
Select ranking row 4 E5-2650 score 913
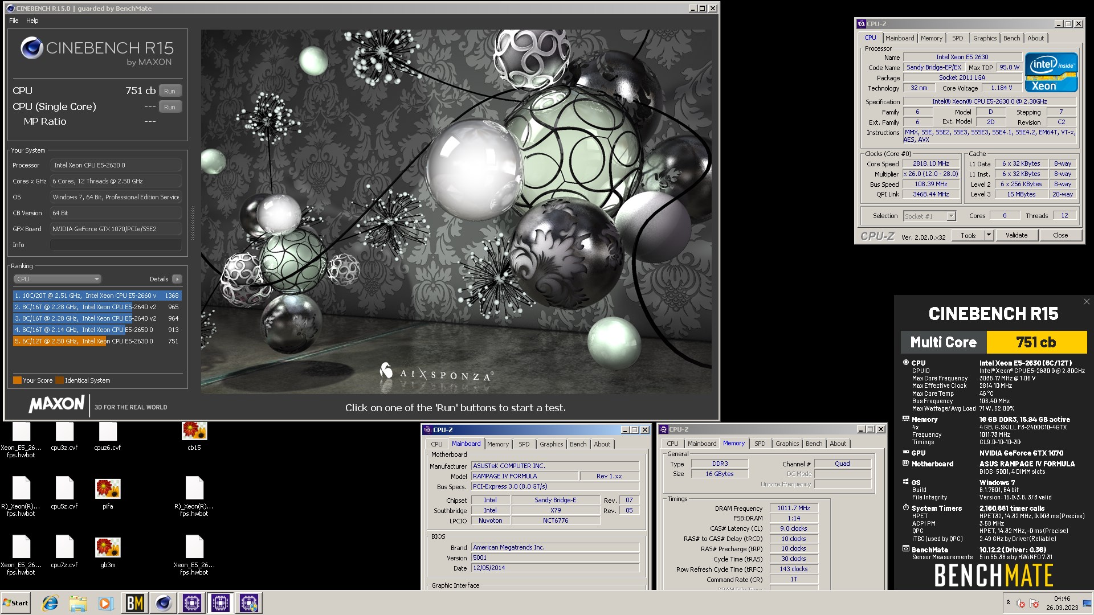97,330
